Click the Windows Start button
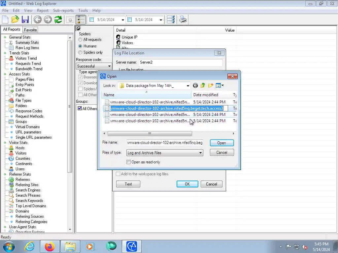This screenshot has width=338, height=253. (x=9, y=246)
